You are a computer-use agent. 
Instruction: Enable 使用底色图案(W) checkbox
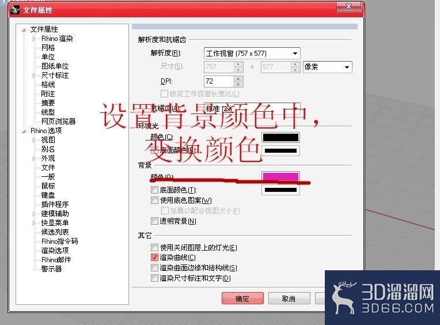click(x=154, y=201)
